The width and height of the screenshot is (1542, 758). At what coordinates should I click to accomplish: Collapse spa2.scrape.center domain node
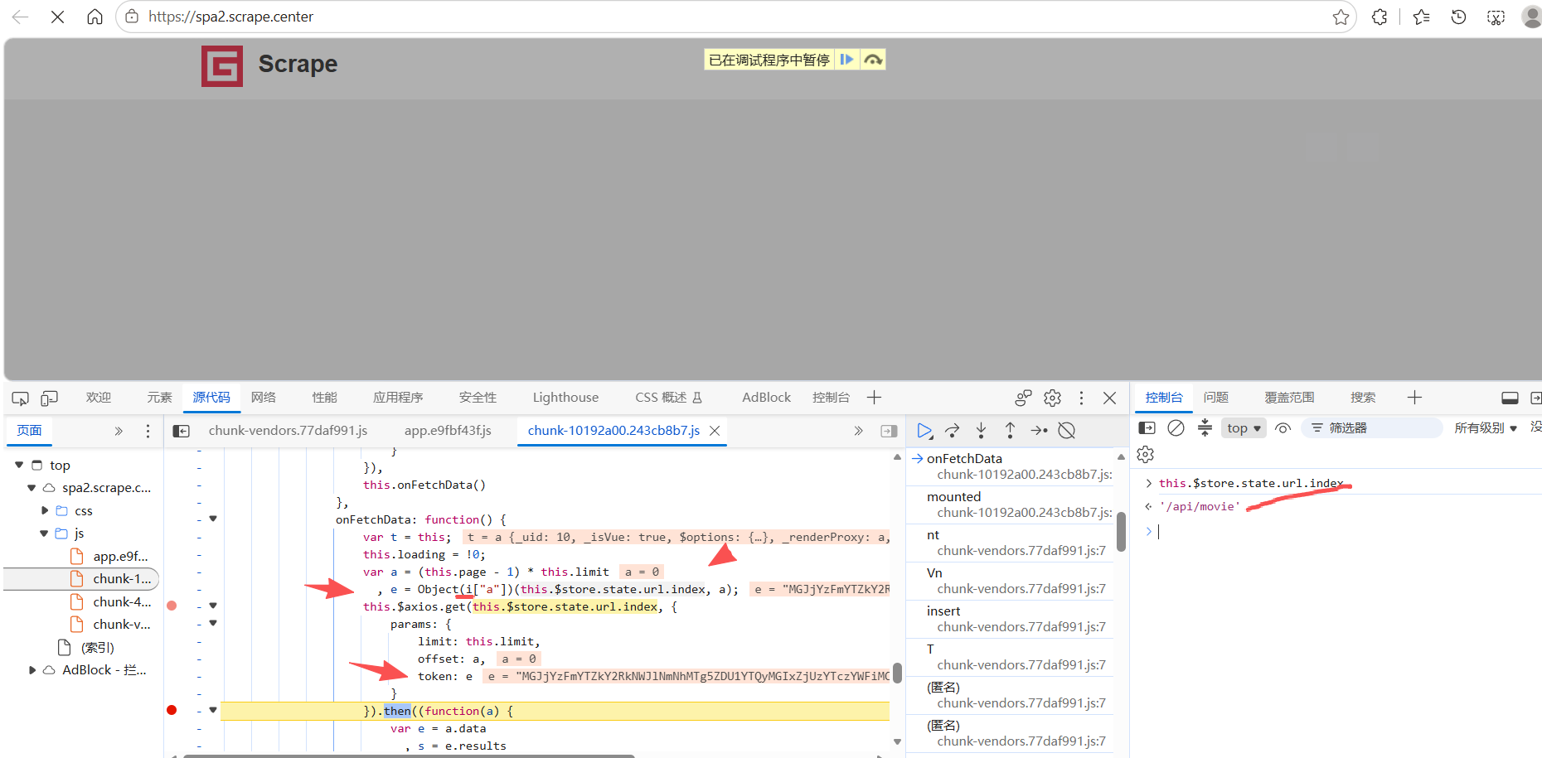(32, 488)
